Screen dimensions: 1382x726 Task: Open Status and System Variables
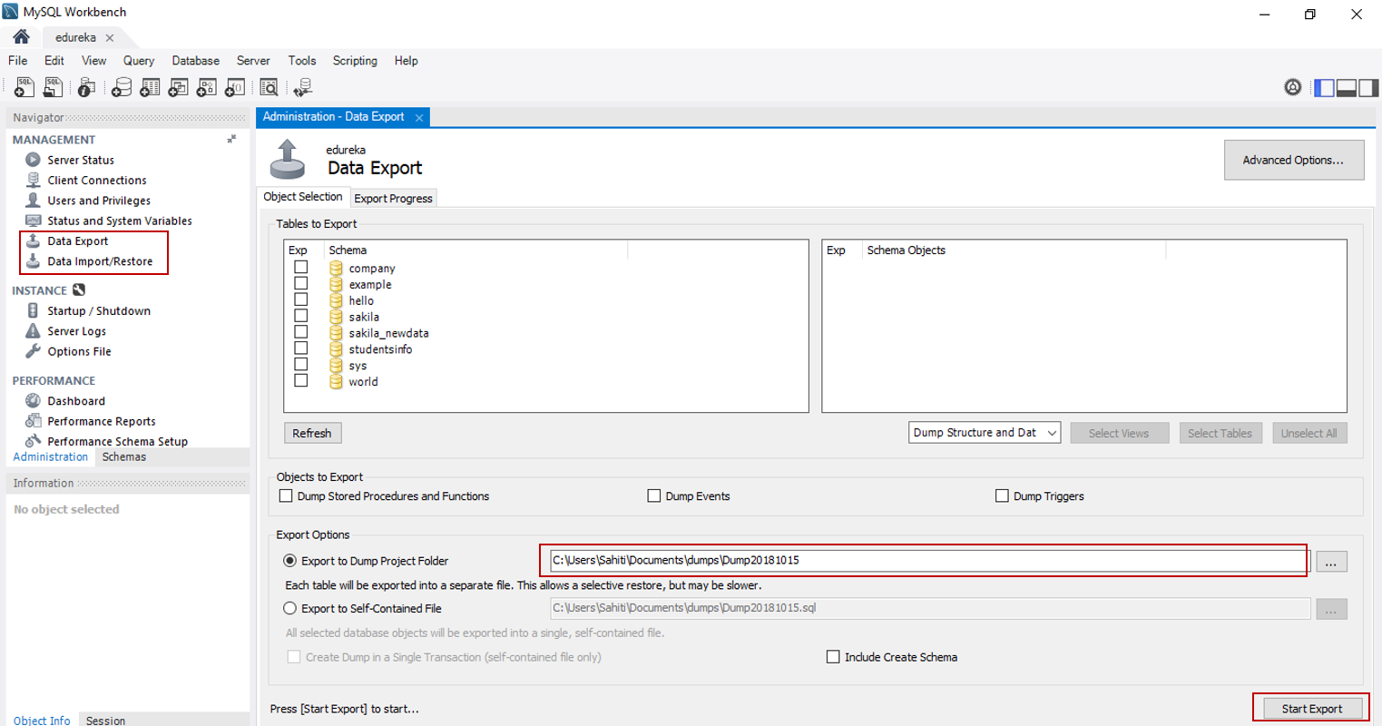point(119,221)
